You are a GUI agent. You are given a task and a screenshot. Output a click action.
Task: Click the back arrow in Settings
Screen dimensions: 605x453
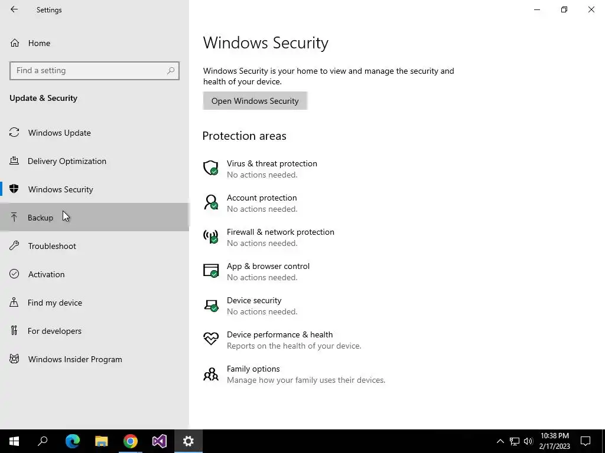click(x=14, y=9)
